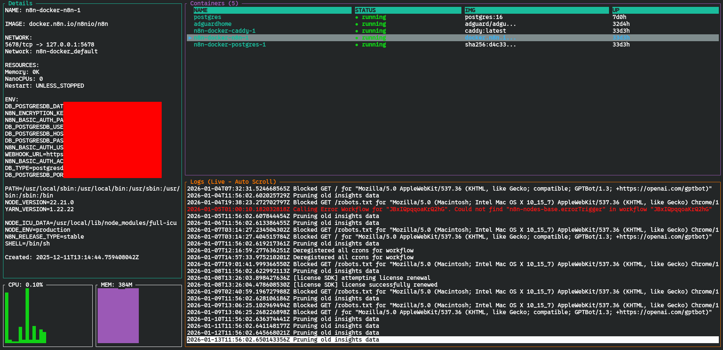
Task: Click the running indicator of the highlighted n8n row
Action: (356, 38)
